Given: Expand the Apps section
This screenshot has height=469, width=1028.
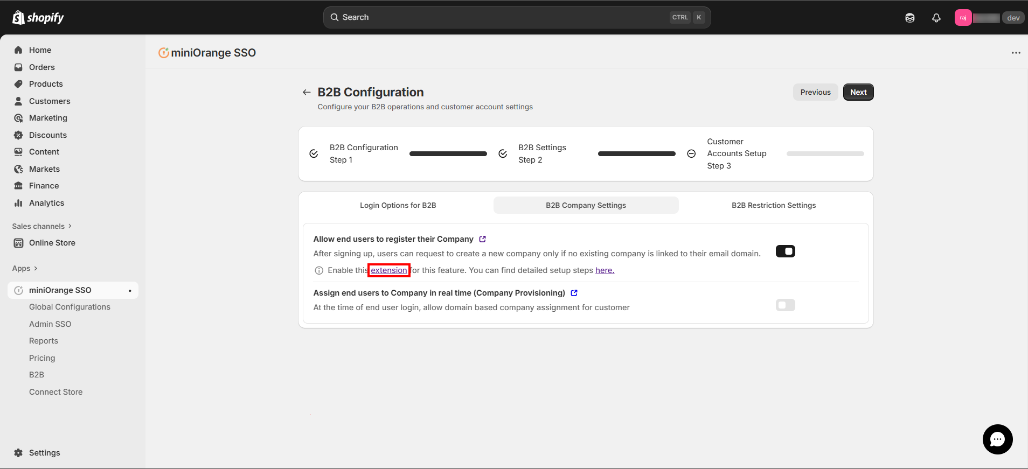Looking at the screenshot, I should pyautogui.click(x=25, y=268).
